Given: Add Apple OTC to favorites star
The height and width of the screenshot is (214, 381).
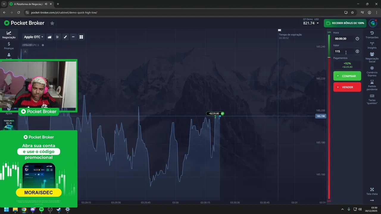Looking at the screenshot, I should [x=52, y=23].
